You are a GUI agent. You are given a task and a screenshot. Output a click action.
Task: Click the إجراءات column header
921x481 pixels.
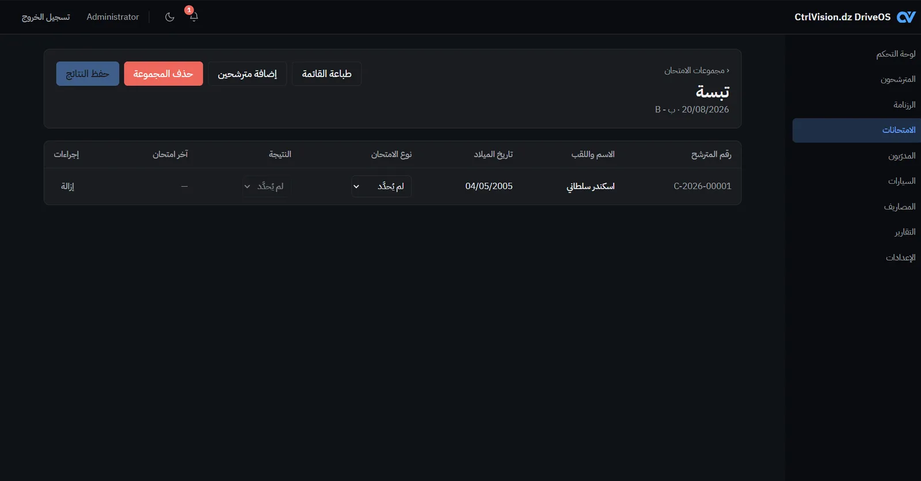pos(66,154)
